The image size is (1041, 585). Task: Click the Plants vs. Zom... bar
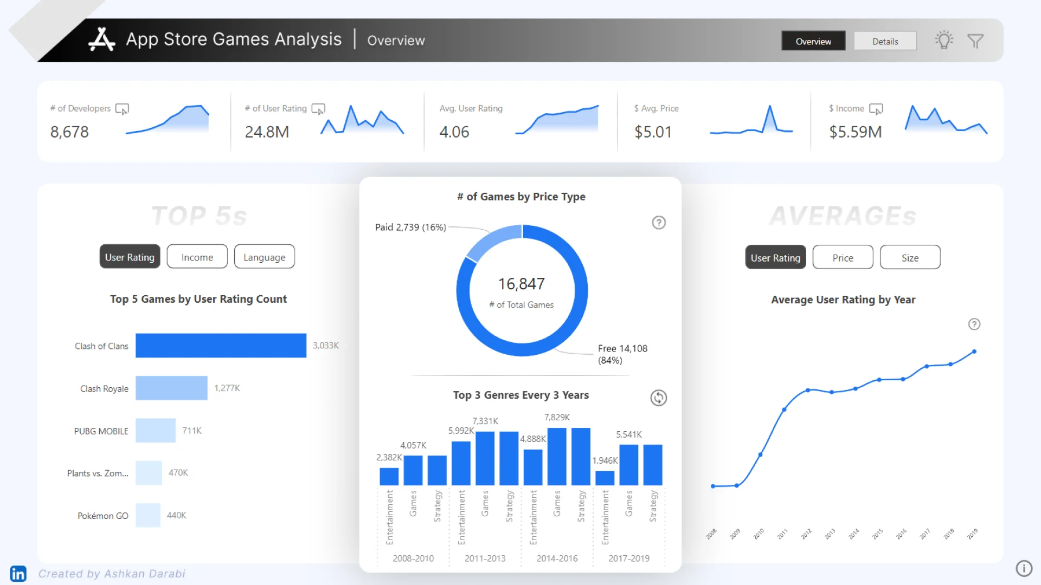click(149, 473)
